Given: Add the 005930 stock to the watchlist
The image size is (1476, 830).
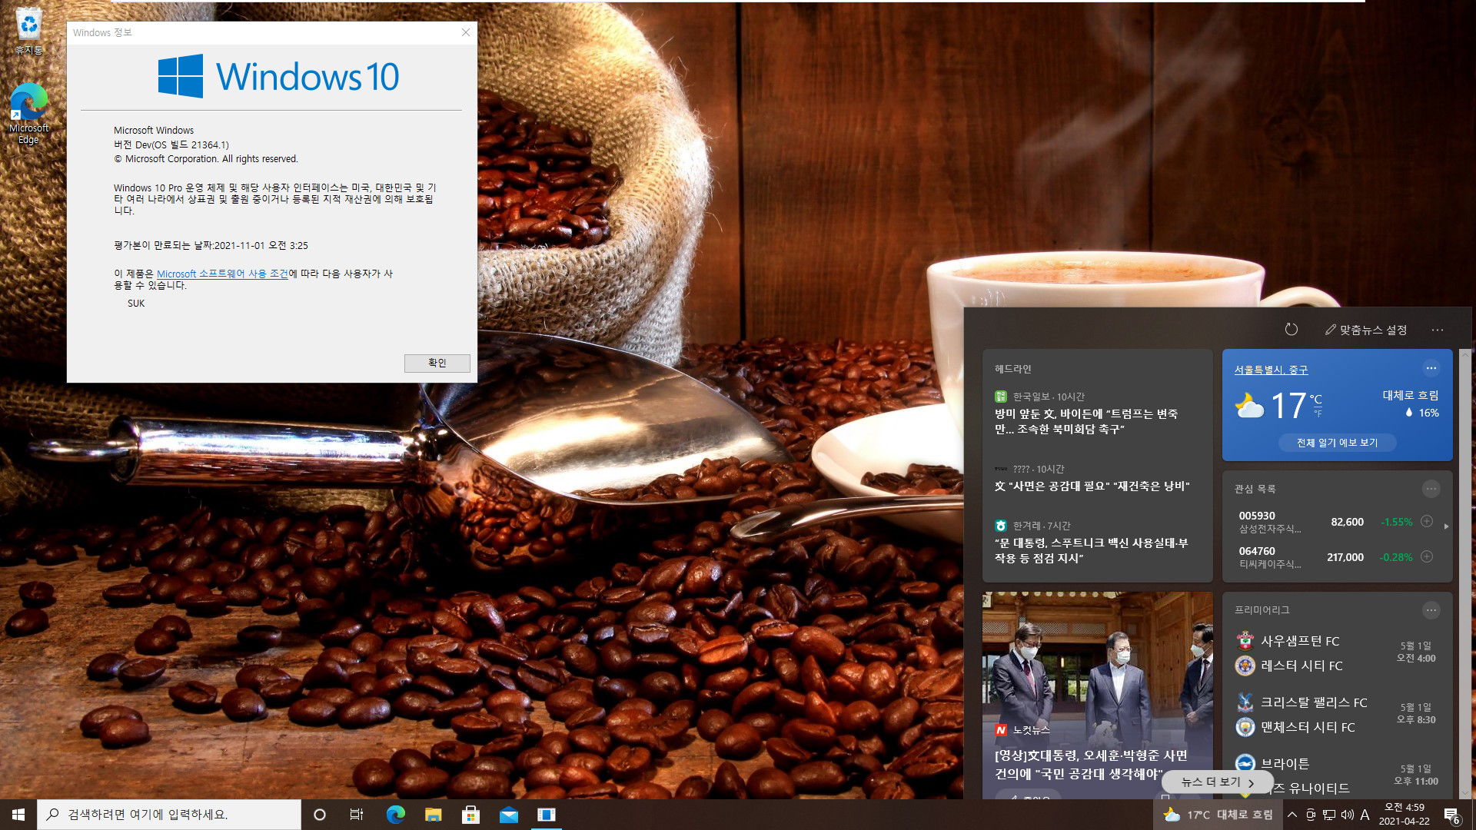Looking at the screenshot, I should coord(1427,521).
